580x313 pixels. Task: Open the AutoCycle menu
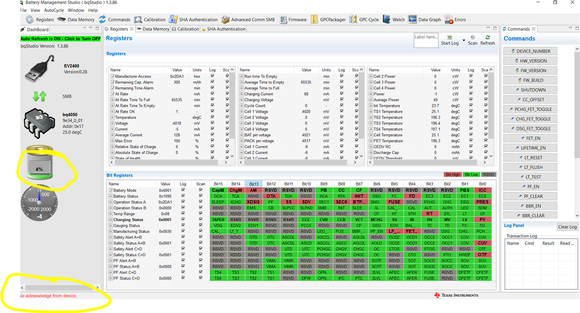tap(54, 10)
